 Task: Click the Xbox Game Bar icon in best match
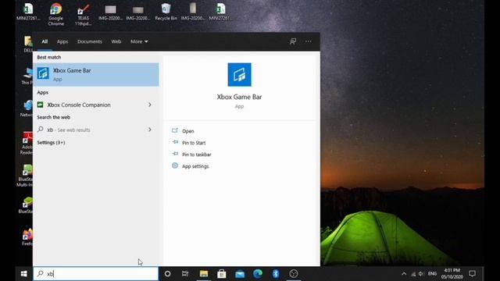pyautogui.click(x=43, y=73)
